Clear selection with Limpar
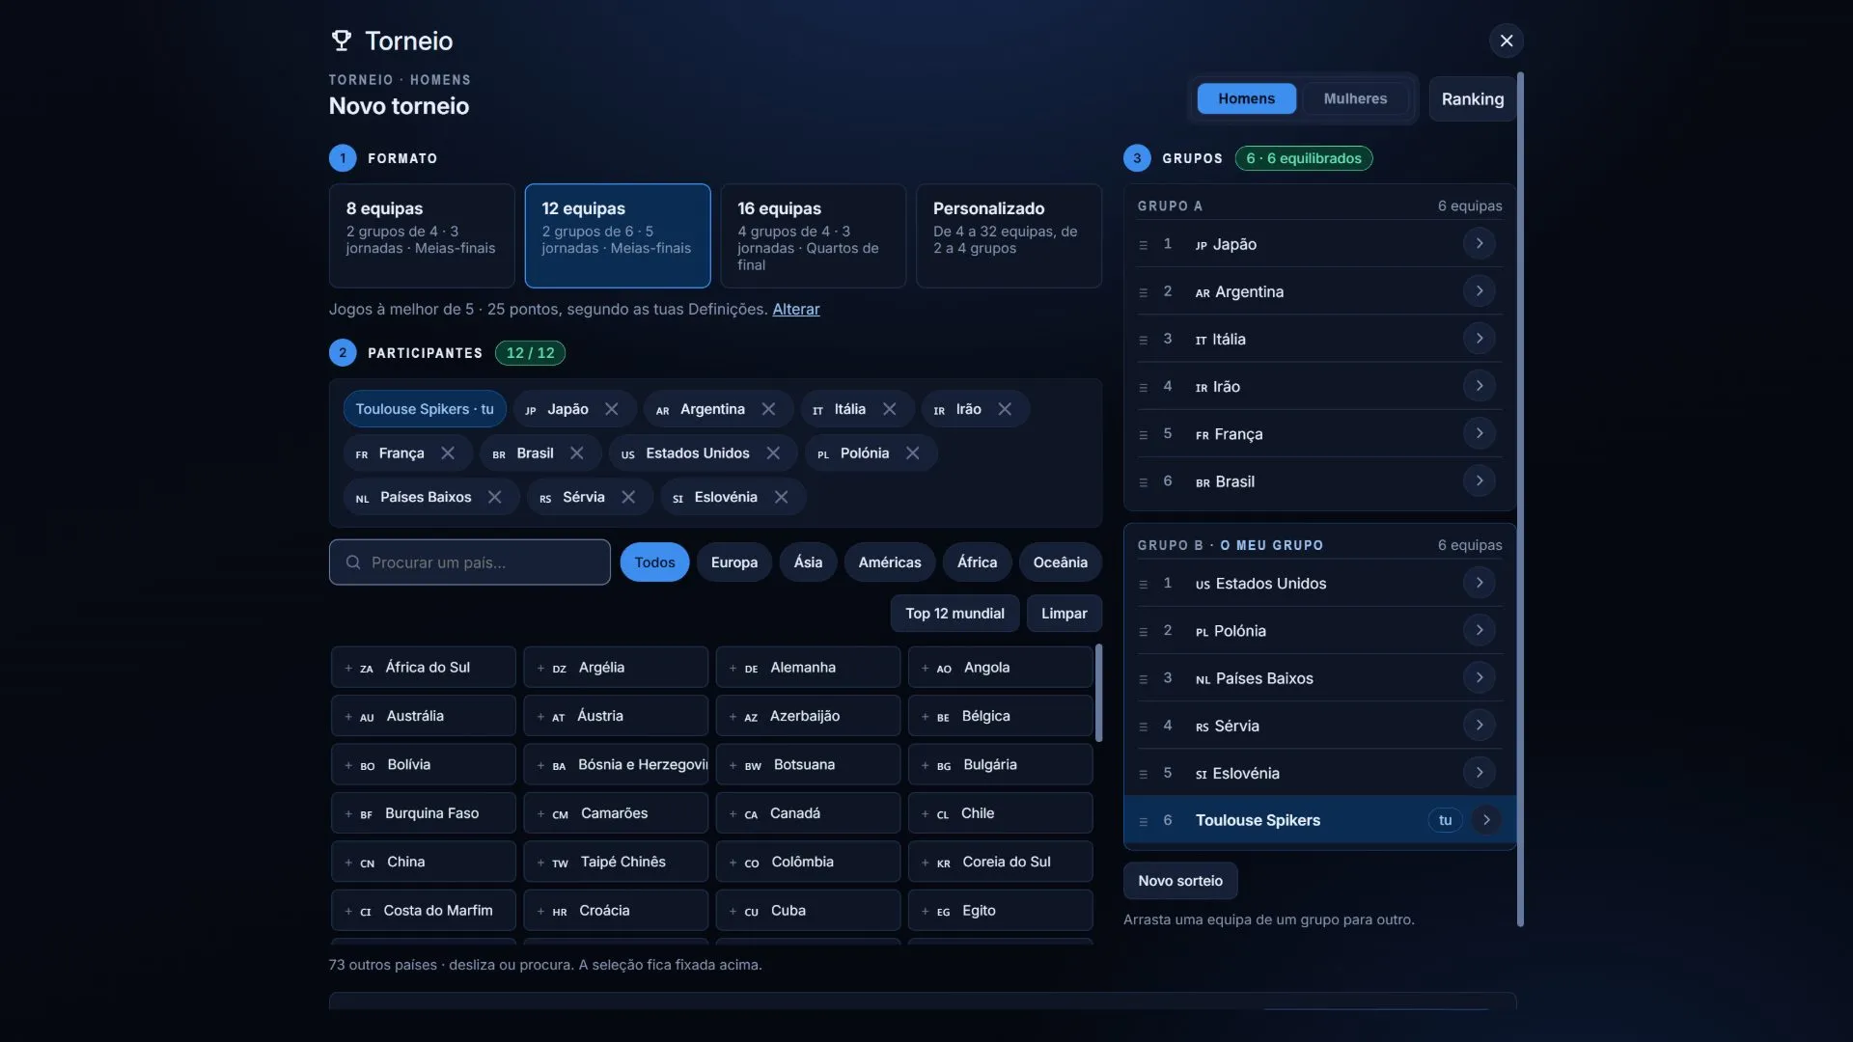The height and width of the screenshot is (1042, 1853). 1064,614
